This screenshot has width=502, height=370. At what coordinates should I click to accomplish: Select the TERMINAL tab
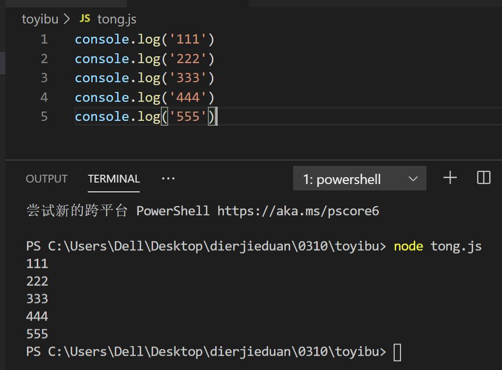[x=114, y=179]
